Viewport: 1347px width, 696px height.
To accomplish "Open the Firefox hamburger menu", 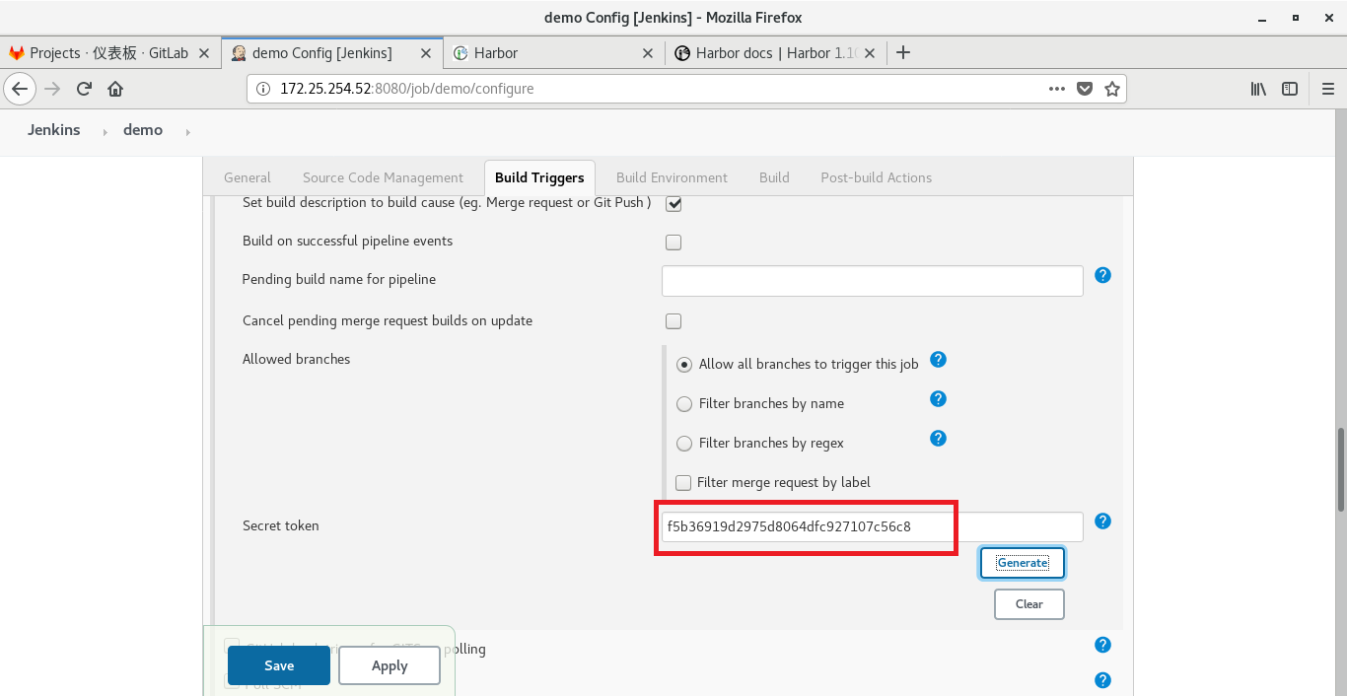I will pos(1327,89).
